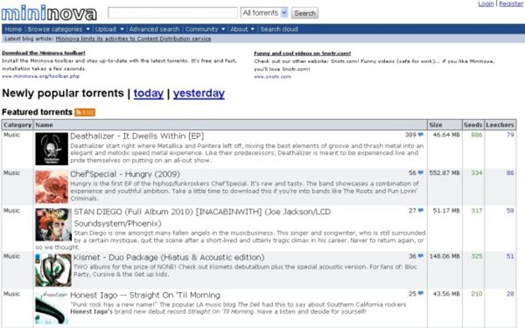The height and width of the screenshot is (328, 525).
Task: Click comment icon on Kismet row
Action: (421, 256)
